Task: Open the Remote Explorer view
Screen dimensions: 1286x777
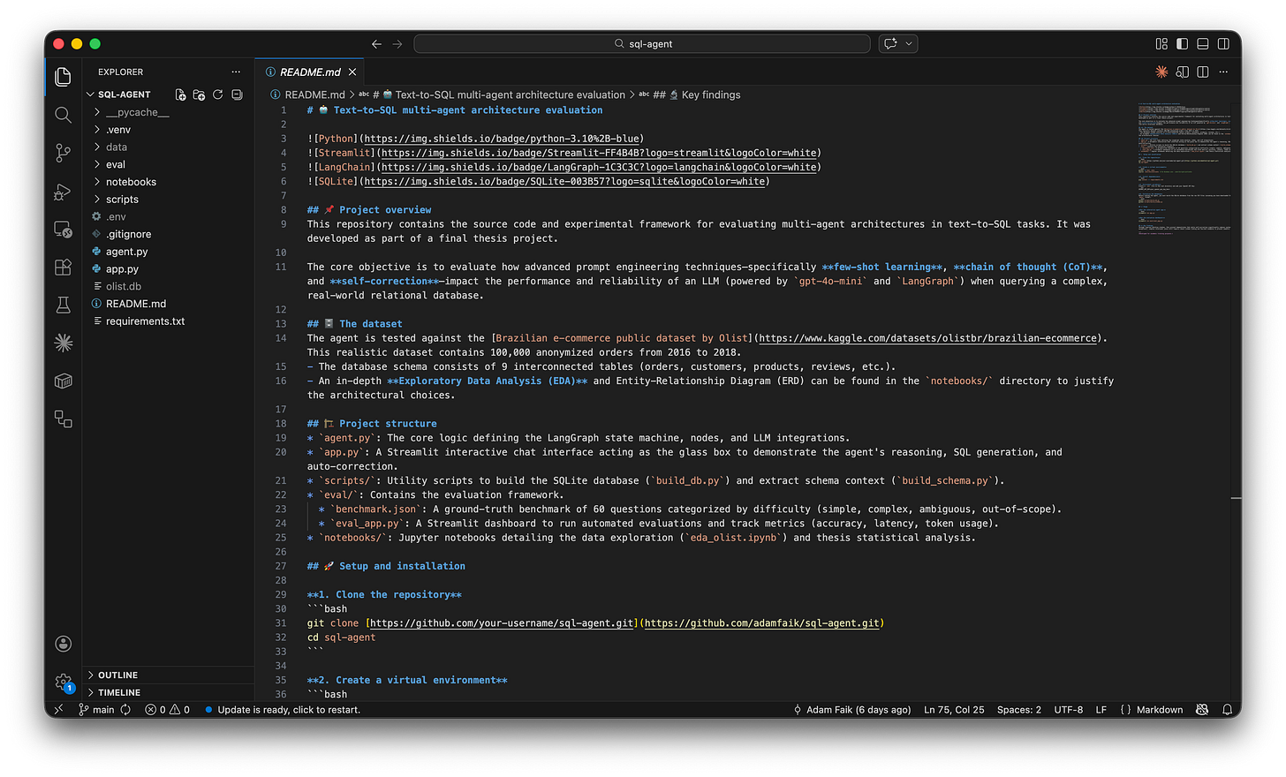Action: point(63,229)
